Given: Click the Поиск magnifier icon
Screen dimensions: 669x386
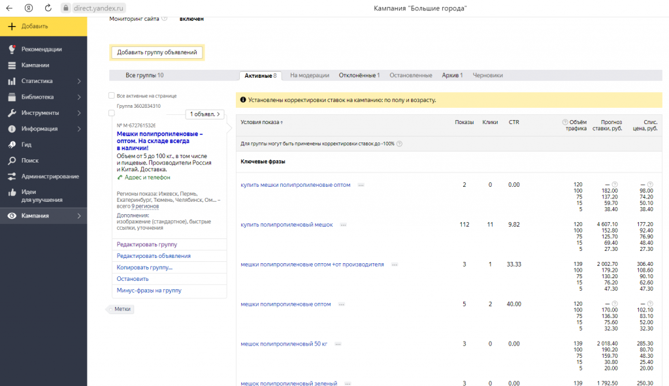Looking at the screenshot, I should (12, 161).
